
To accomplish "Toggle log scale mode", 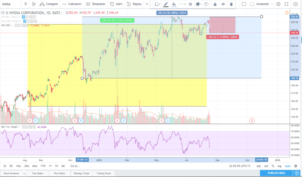I will 279,166.
